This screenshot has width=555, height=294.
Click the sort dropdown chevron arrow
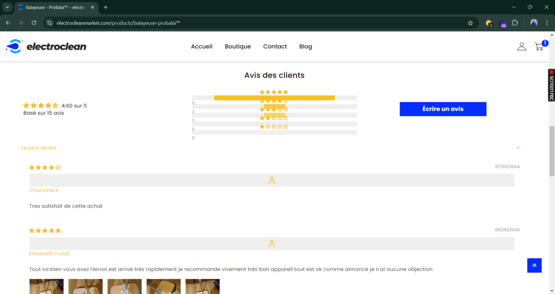[x=518, y=148]
